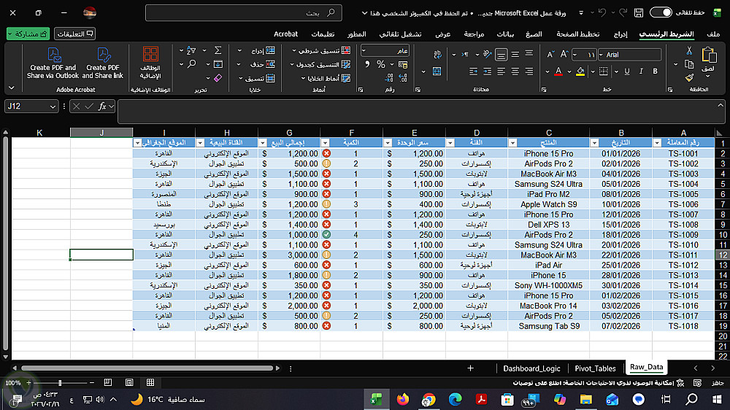Viewport: 730px width, 410px height.
Task: Click the Increase Decimal icon
Action: point(403,78)
